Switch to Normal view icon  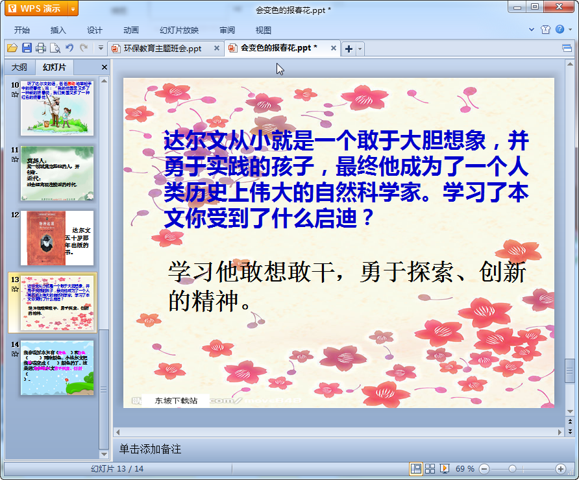[416, 468]
